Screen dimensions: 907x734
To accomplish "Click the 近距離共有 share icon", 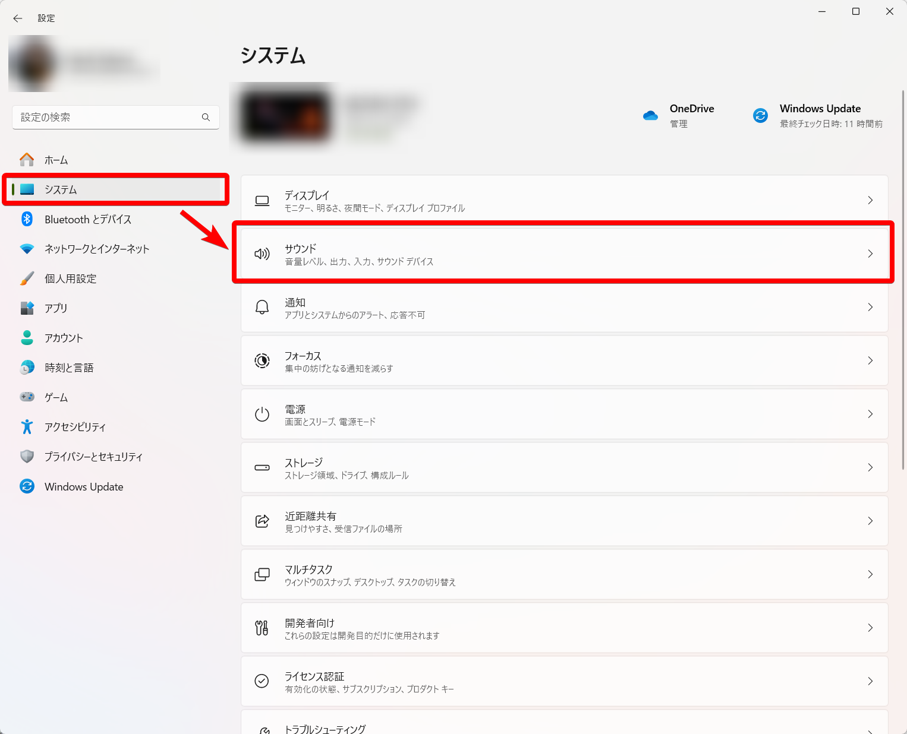I will tap(262, 521).
